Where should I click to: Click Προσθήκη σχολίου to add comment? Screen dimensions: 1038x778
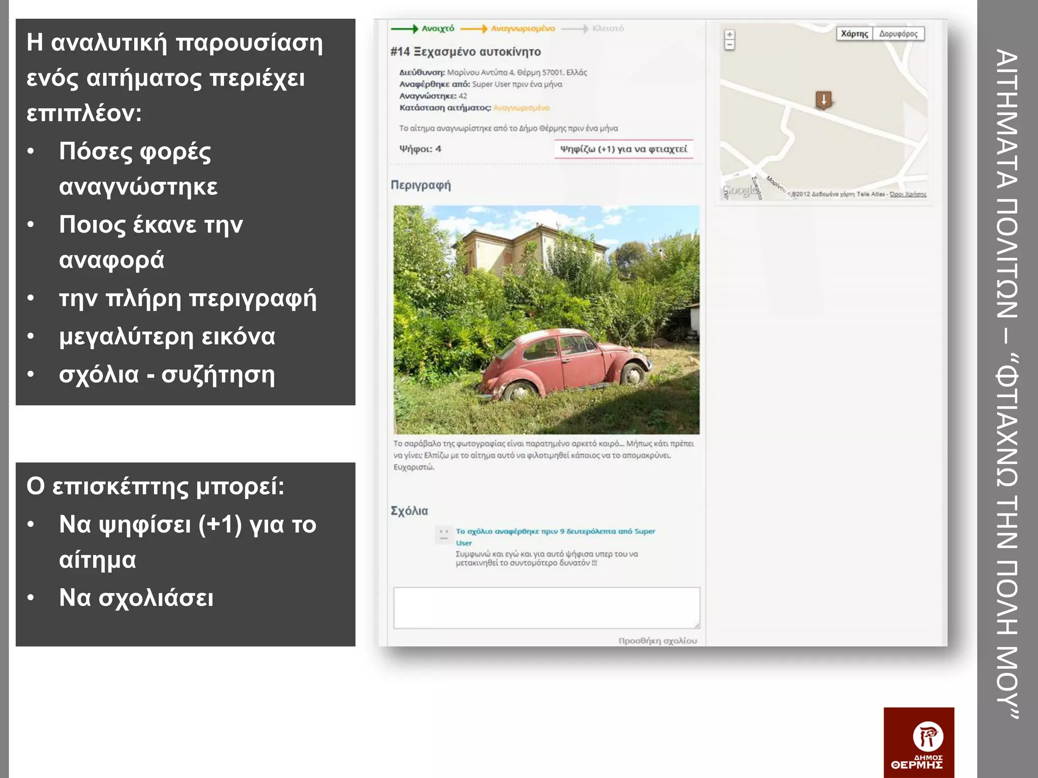tap(657, 641)
